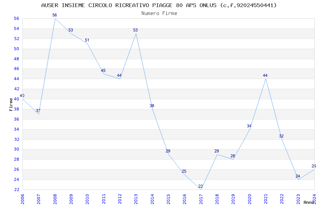The height and width of the screenshot is (206, 318).
Task: Click x-axis year label 2016
Action: tap(184, 199)
